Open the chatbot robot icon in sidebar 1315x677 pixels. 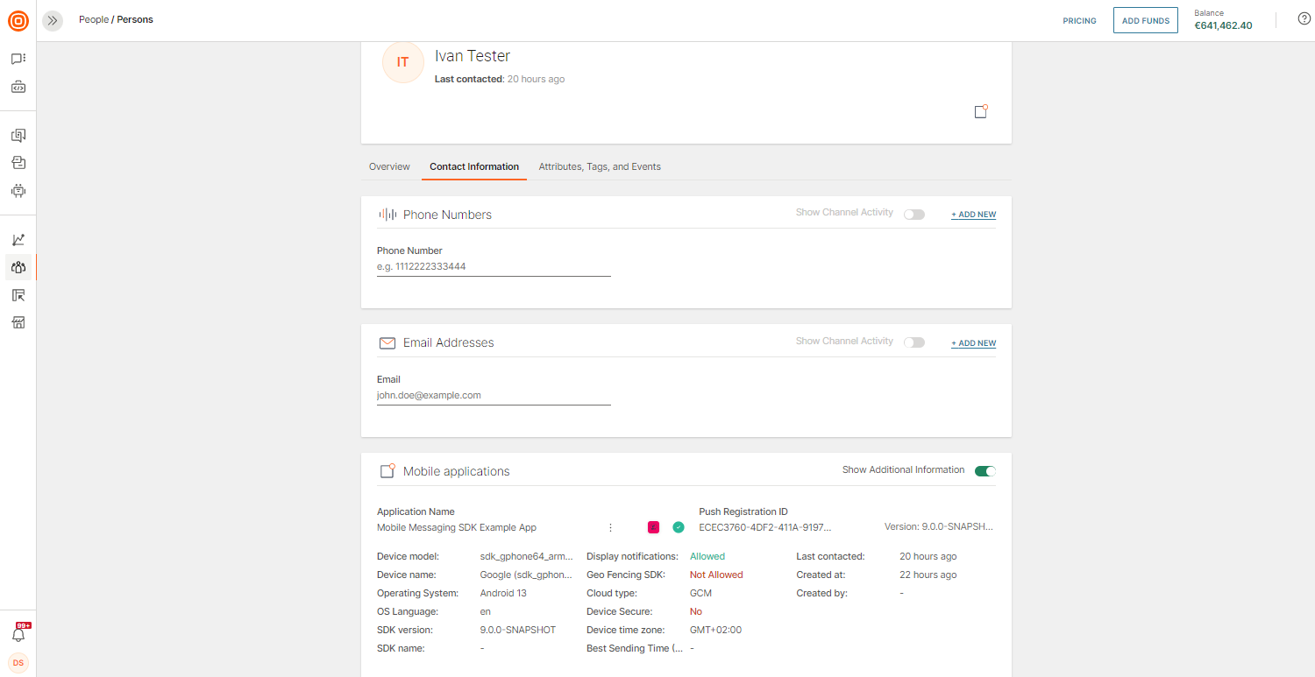pyautogui.click(x=18, y=190)
